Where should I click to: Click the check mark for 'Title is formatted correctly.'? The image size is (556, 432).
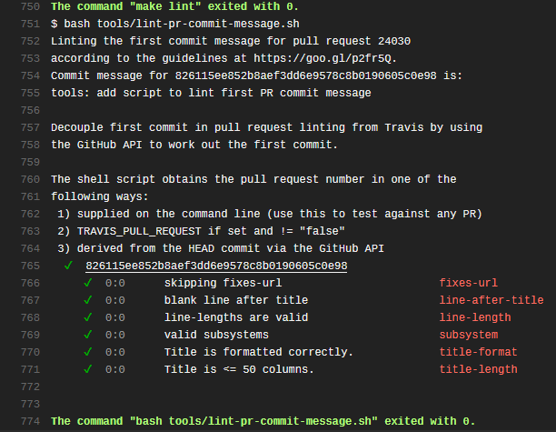coord(88,352)
